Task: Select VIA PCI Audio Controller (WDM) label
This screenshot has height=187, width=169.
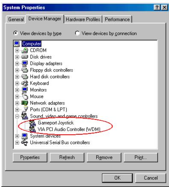Action: tap(69, 129)
